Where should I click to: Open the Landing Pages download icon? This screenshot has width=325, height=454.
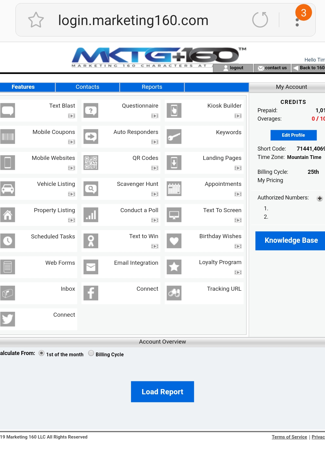pyautogui.click(x=174, y=163)
